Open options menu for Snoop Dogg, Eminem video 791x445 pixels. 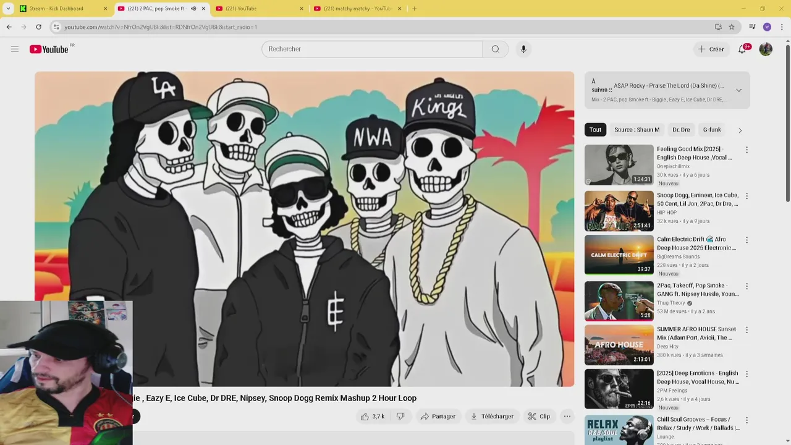(747, 196)
